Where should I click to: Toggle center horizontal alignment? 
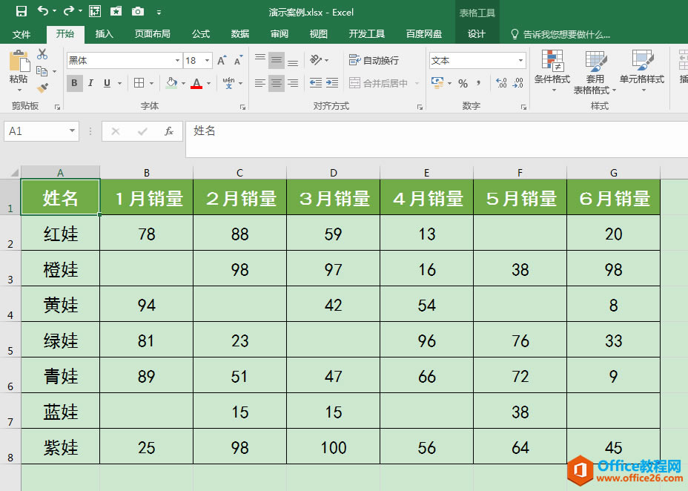(x=277, y=83)
